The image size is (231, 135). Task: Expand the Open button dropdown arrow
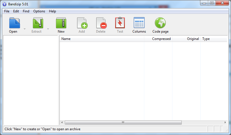point(25,29)
